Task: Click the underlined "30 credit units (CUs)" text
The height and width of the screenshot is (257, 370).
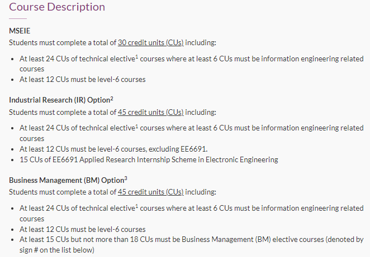Action: [x=150, y=42]
